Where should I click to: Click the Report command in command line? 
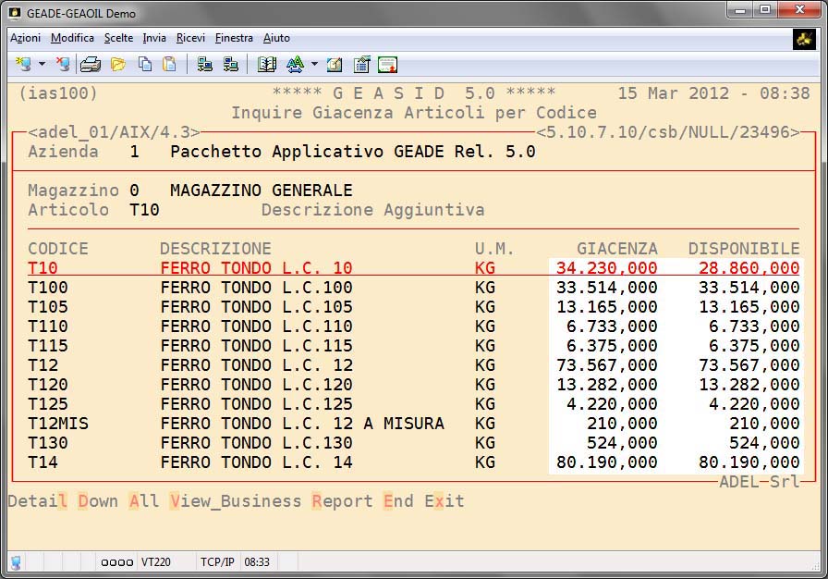(x=342, y=501)
